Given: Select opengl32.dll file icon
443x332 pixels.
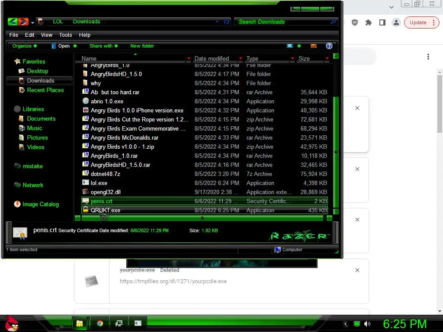Looking at the screenshot, I should tap(85, 192).
